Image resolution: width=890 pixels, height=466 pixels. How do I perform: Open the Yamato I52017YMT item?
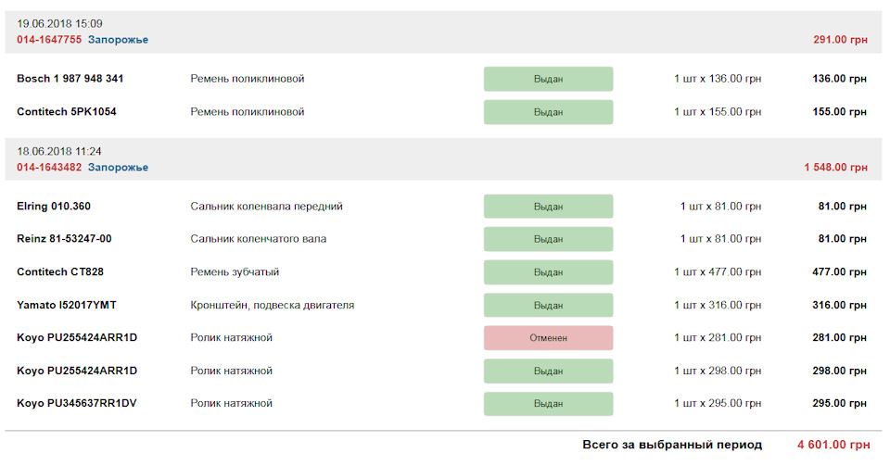click(x=67, y=305)
